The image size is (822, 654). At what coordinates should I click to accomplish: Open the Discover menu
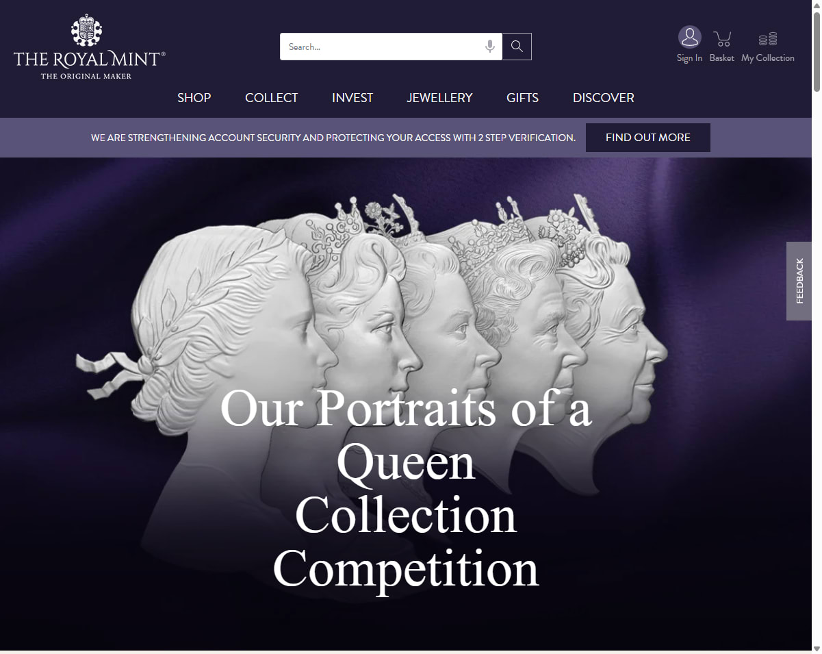(x=604, y=98)
